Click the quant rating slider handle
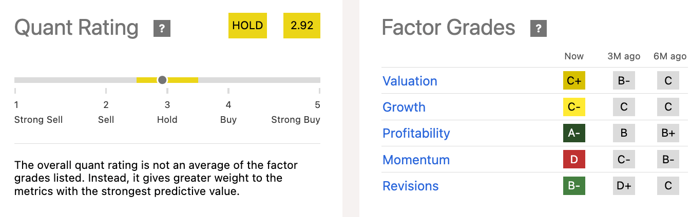Image resolution: width=690 pixels, height=217 pixels. coord(162,80)
